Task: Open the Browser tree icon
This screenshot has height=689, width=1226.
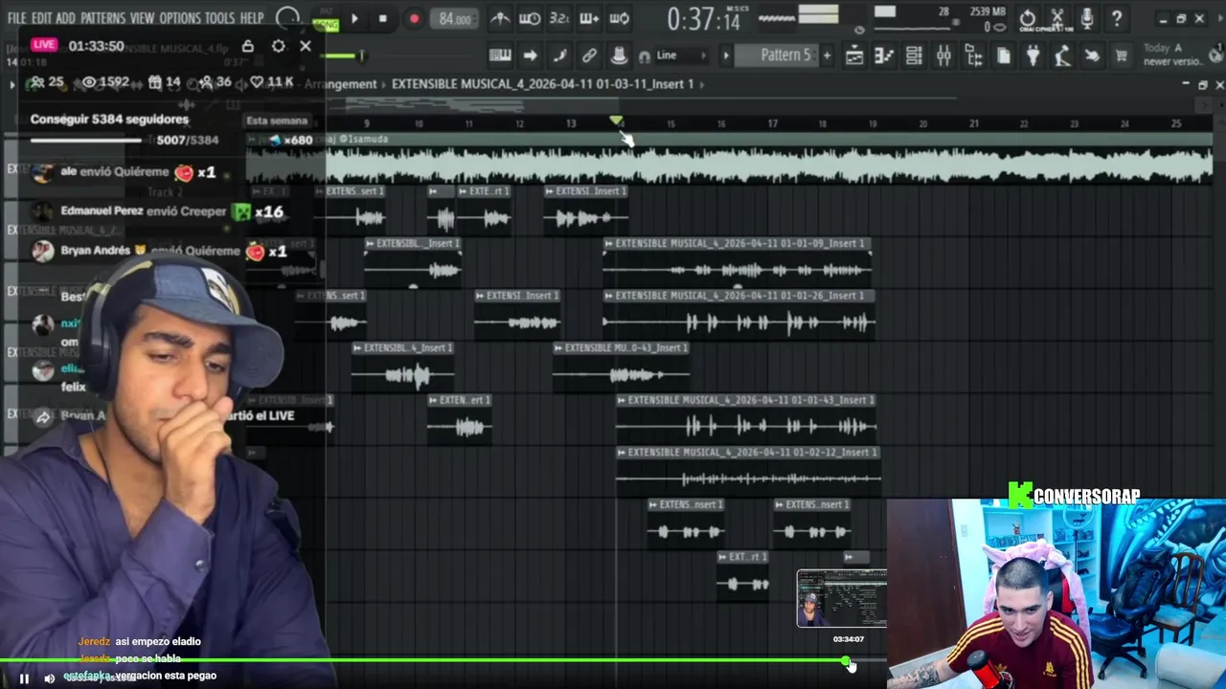Action: [973, 56]
